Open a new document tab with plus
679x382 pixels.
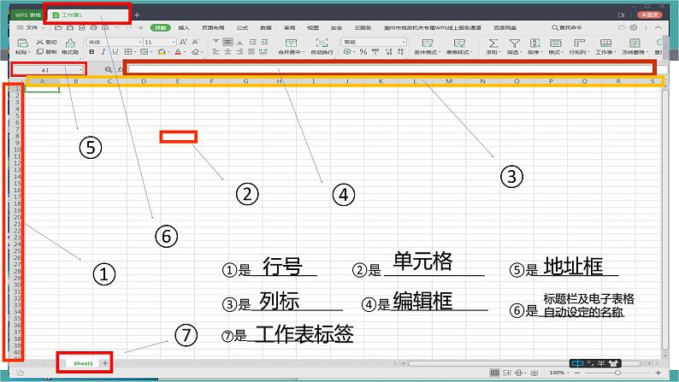coord(137,15)
